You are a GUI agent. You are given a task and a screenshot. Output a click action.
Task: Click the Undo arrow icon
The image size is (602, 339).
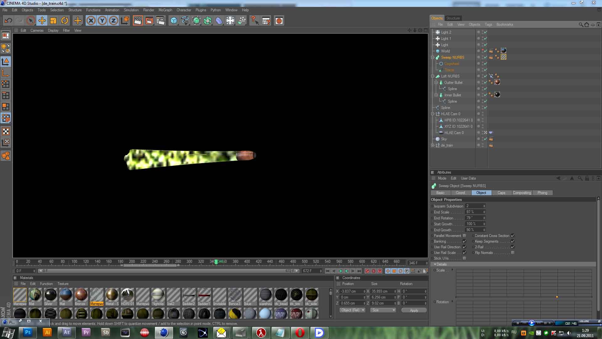[x=8, y=21]
